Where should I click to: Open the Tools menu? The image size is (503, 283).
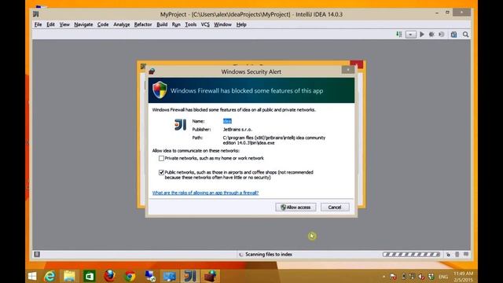click(190, 24)
